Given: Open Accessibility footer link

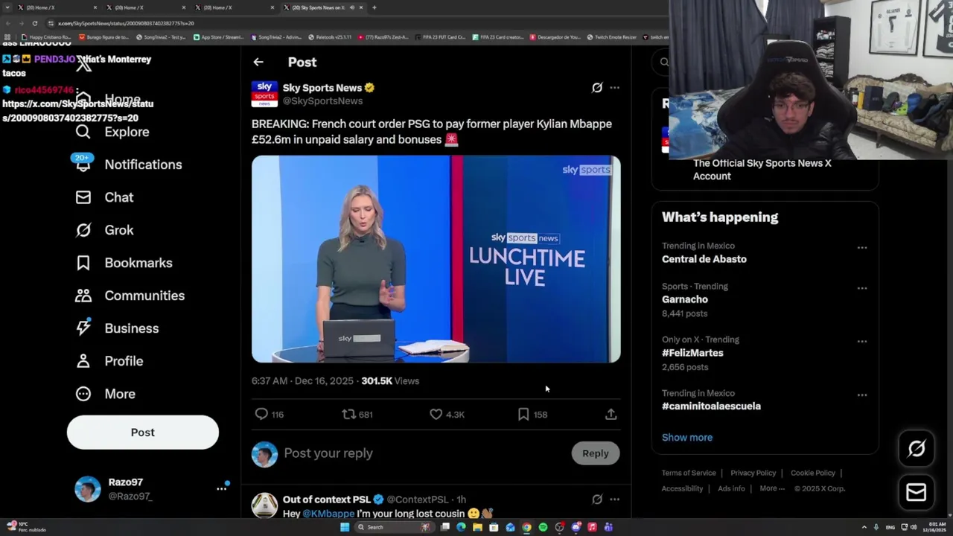Looking at the screenshot, I should click(x=682, y=488).
